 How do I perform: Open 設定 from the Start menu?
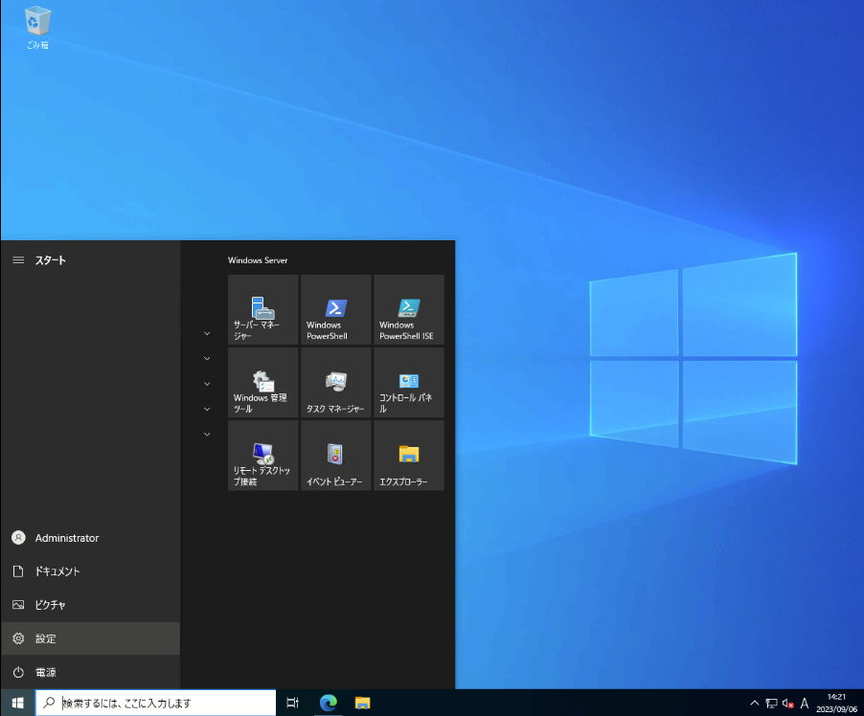(x=90, y=638)
